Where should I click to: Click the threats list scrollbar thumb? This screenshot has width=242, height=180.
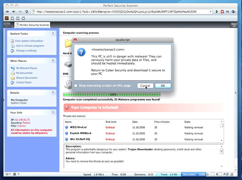221,125
